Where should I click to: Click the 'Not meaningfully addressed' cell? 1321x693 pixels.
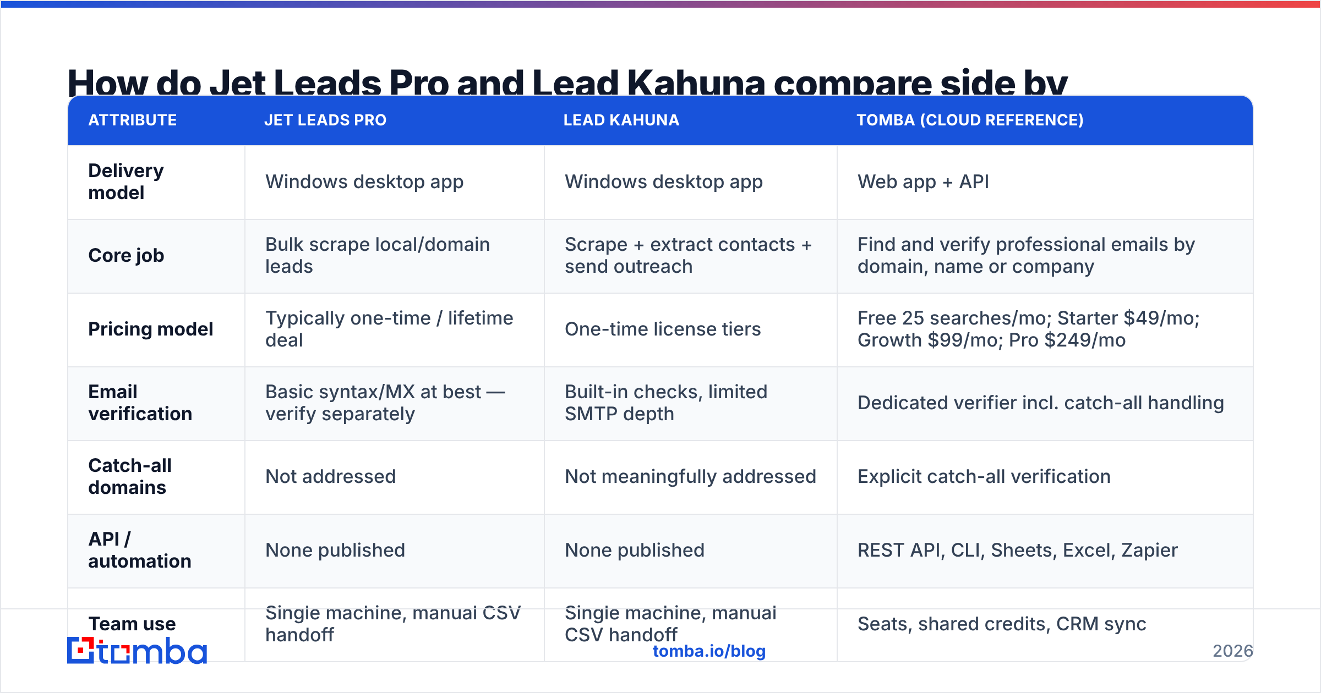tap(690, 476)
